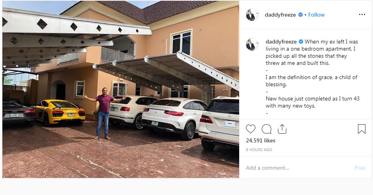Image resolution: width=373 pixels, height=195 pixels.
Task: Click the Post button to submit the comment
Action: click(360, 168)
